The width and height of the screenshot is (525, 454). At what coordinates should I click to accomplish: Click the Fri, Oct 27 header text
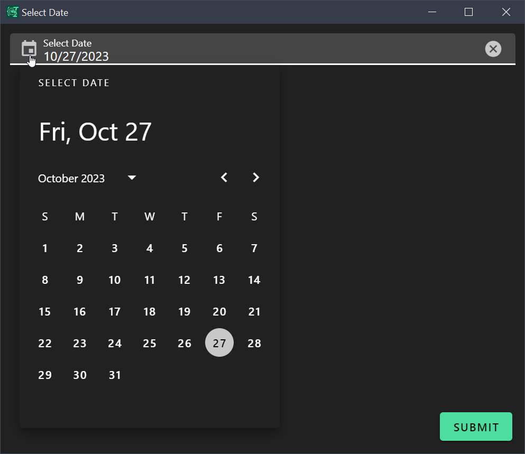click(x=95, y=132)
